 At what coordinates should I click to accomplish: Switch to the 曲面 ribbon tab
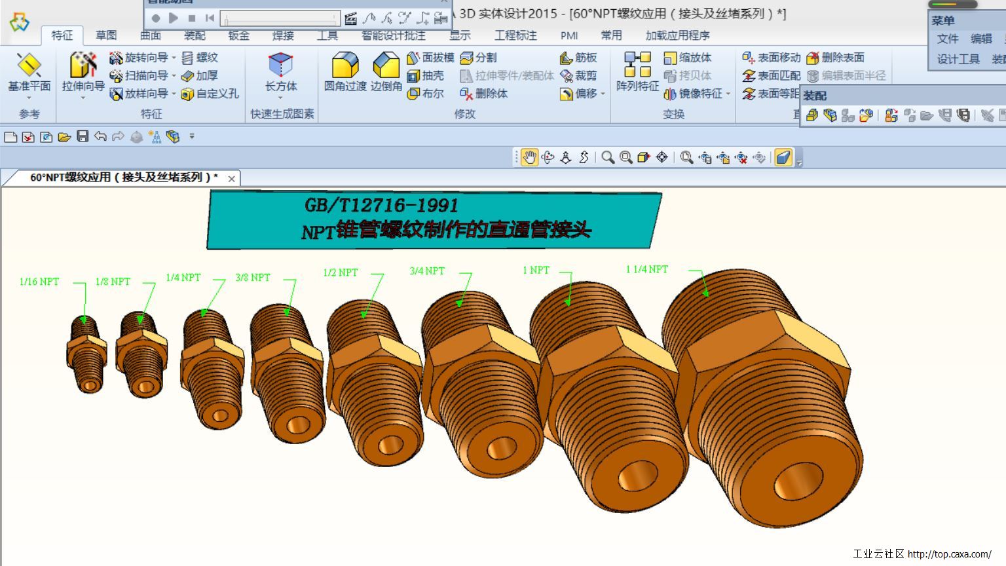[x=151, y=35]
